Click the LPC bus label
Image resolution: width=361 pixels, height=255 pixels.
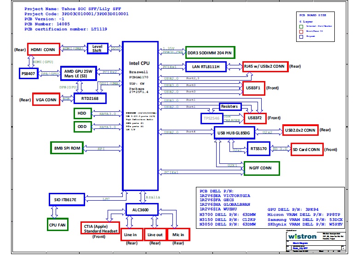click(x=106, y=199)
